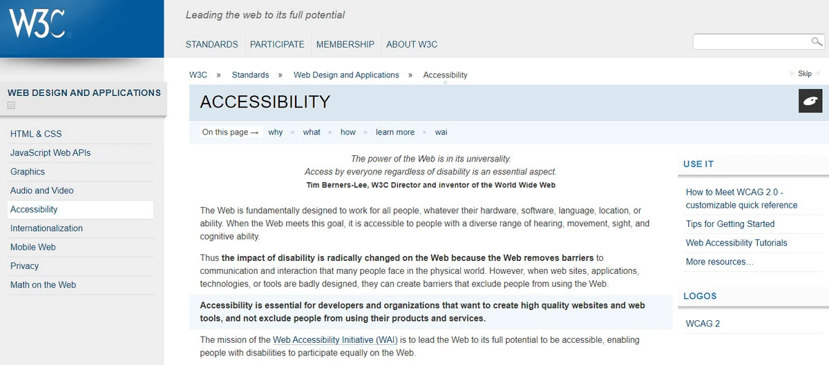Open Internationalization from the sidebar

(x=46, y=228)
